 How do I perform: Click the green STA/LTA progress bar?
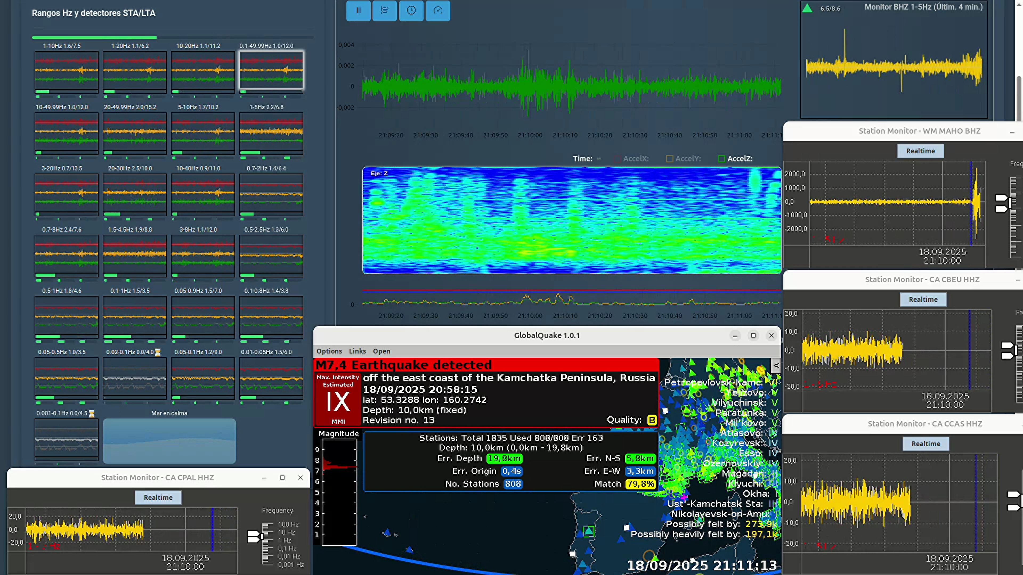94,38
